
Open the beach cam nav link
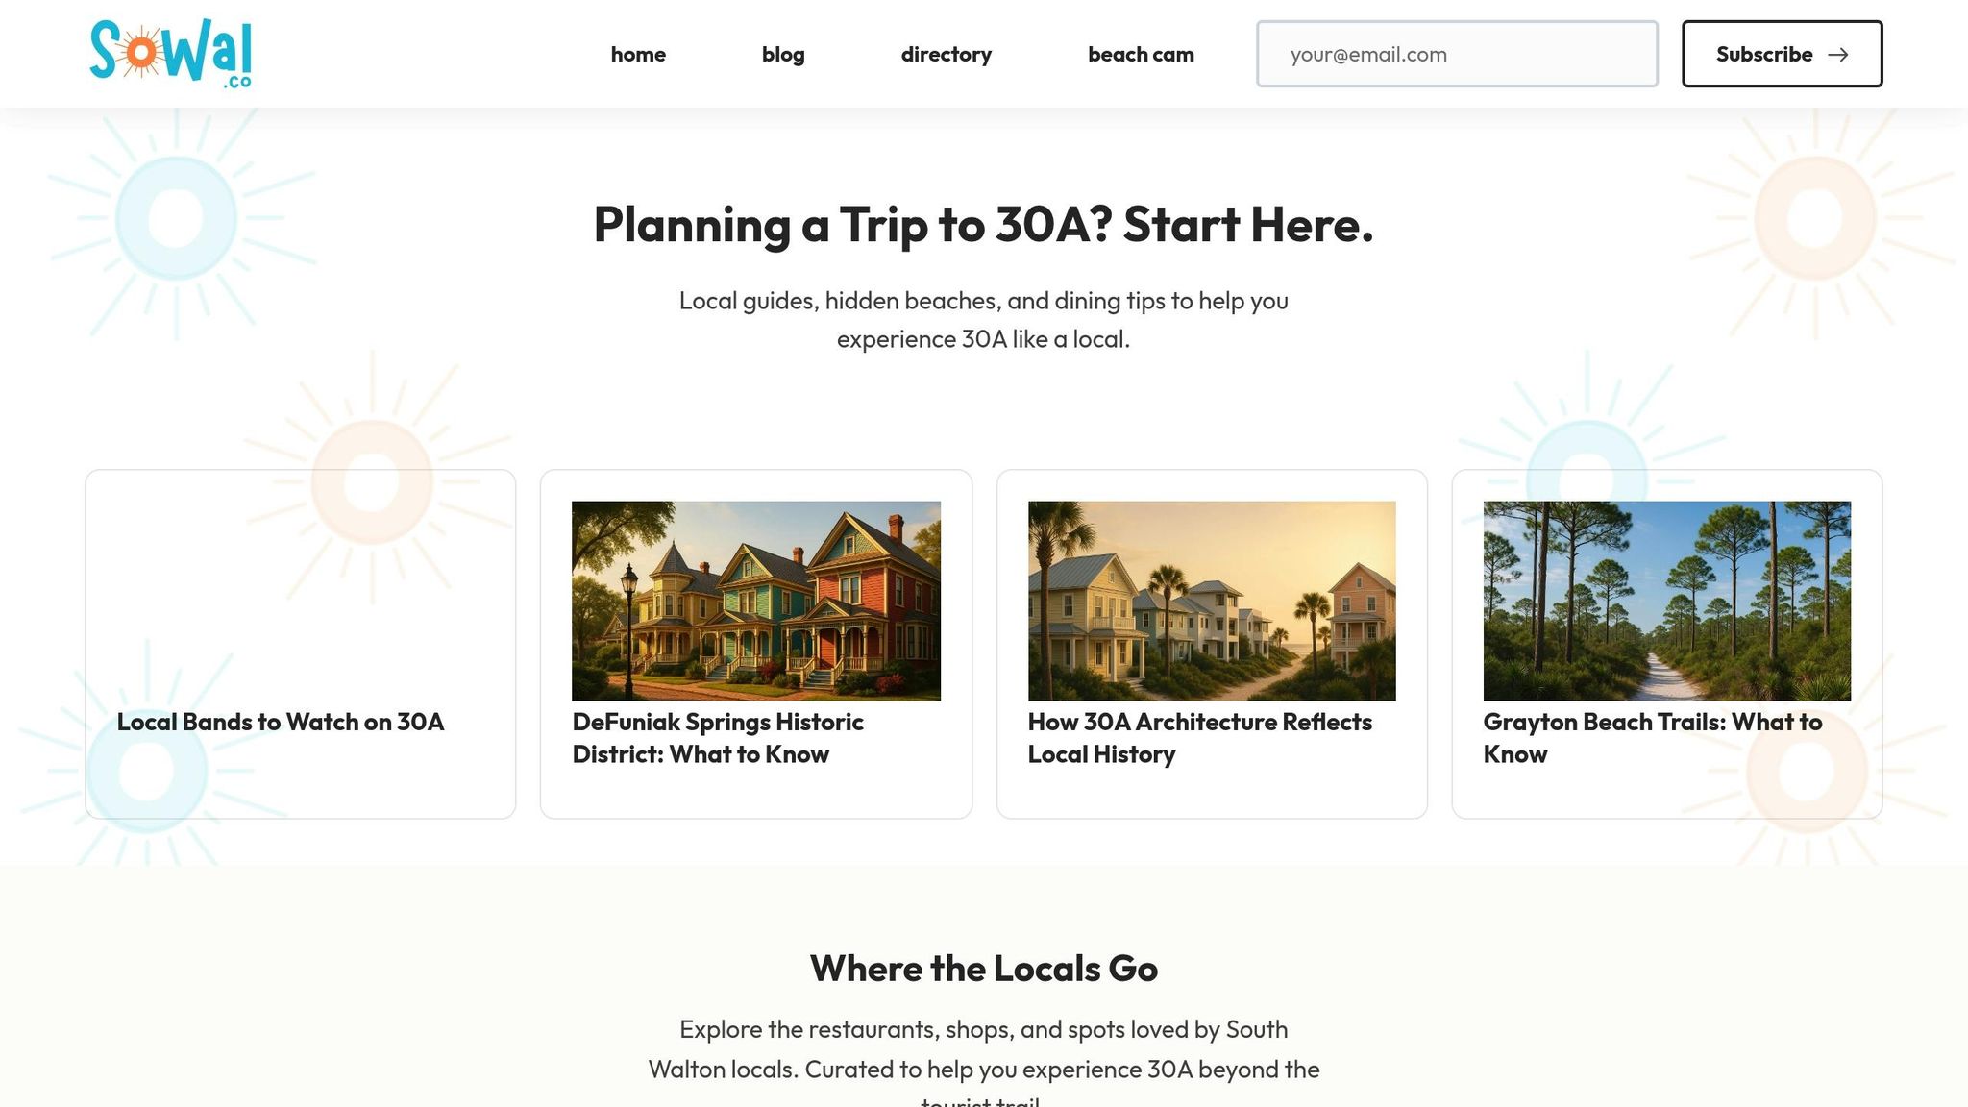tap(1141, 55)
